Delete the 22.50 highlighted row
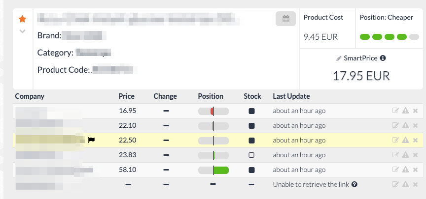Screen dimensions: 426x199 (x=415, y=140)
